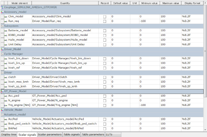Image resolution: width=207 pixels, height=137 pixels.
Task: Collapse the Actuators_model group
Action: (2, 115)
